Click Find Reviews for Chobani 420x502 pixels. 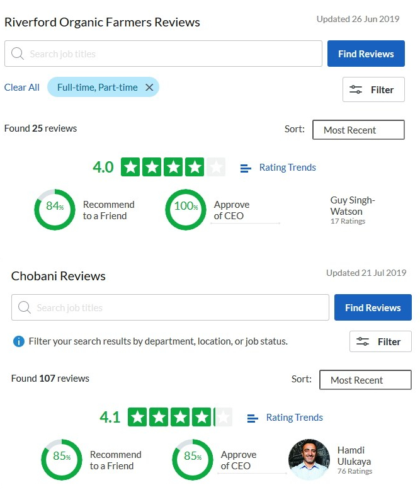(x=373, y=308)
